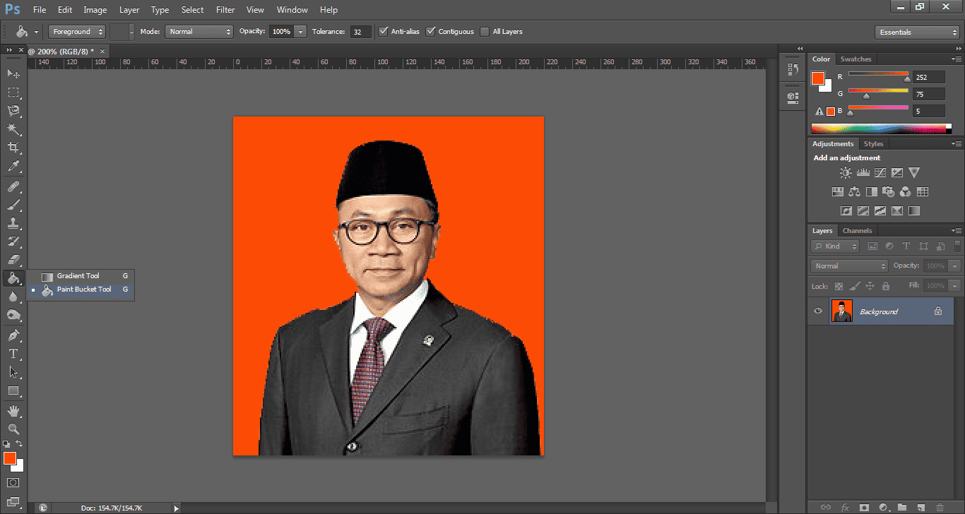Enable the All Layers checkbox
The image size is (965, 514).
click(x=485, y=32)
